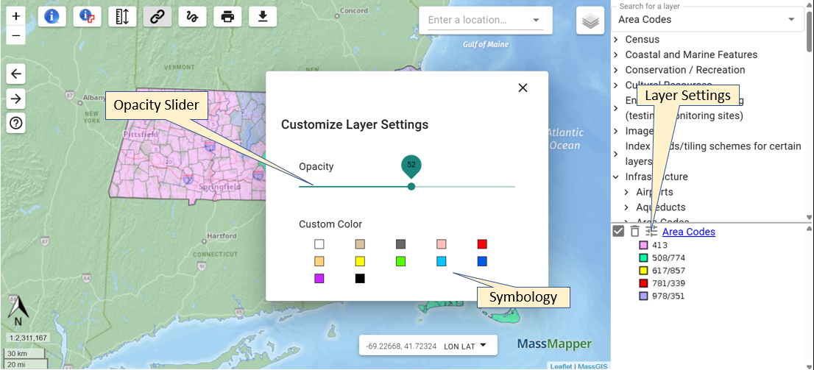814x370 pixels.
Task: Choose the purple custom color
Action: tap(319, 278)
